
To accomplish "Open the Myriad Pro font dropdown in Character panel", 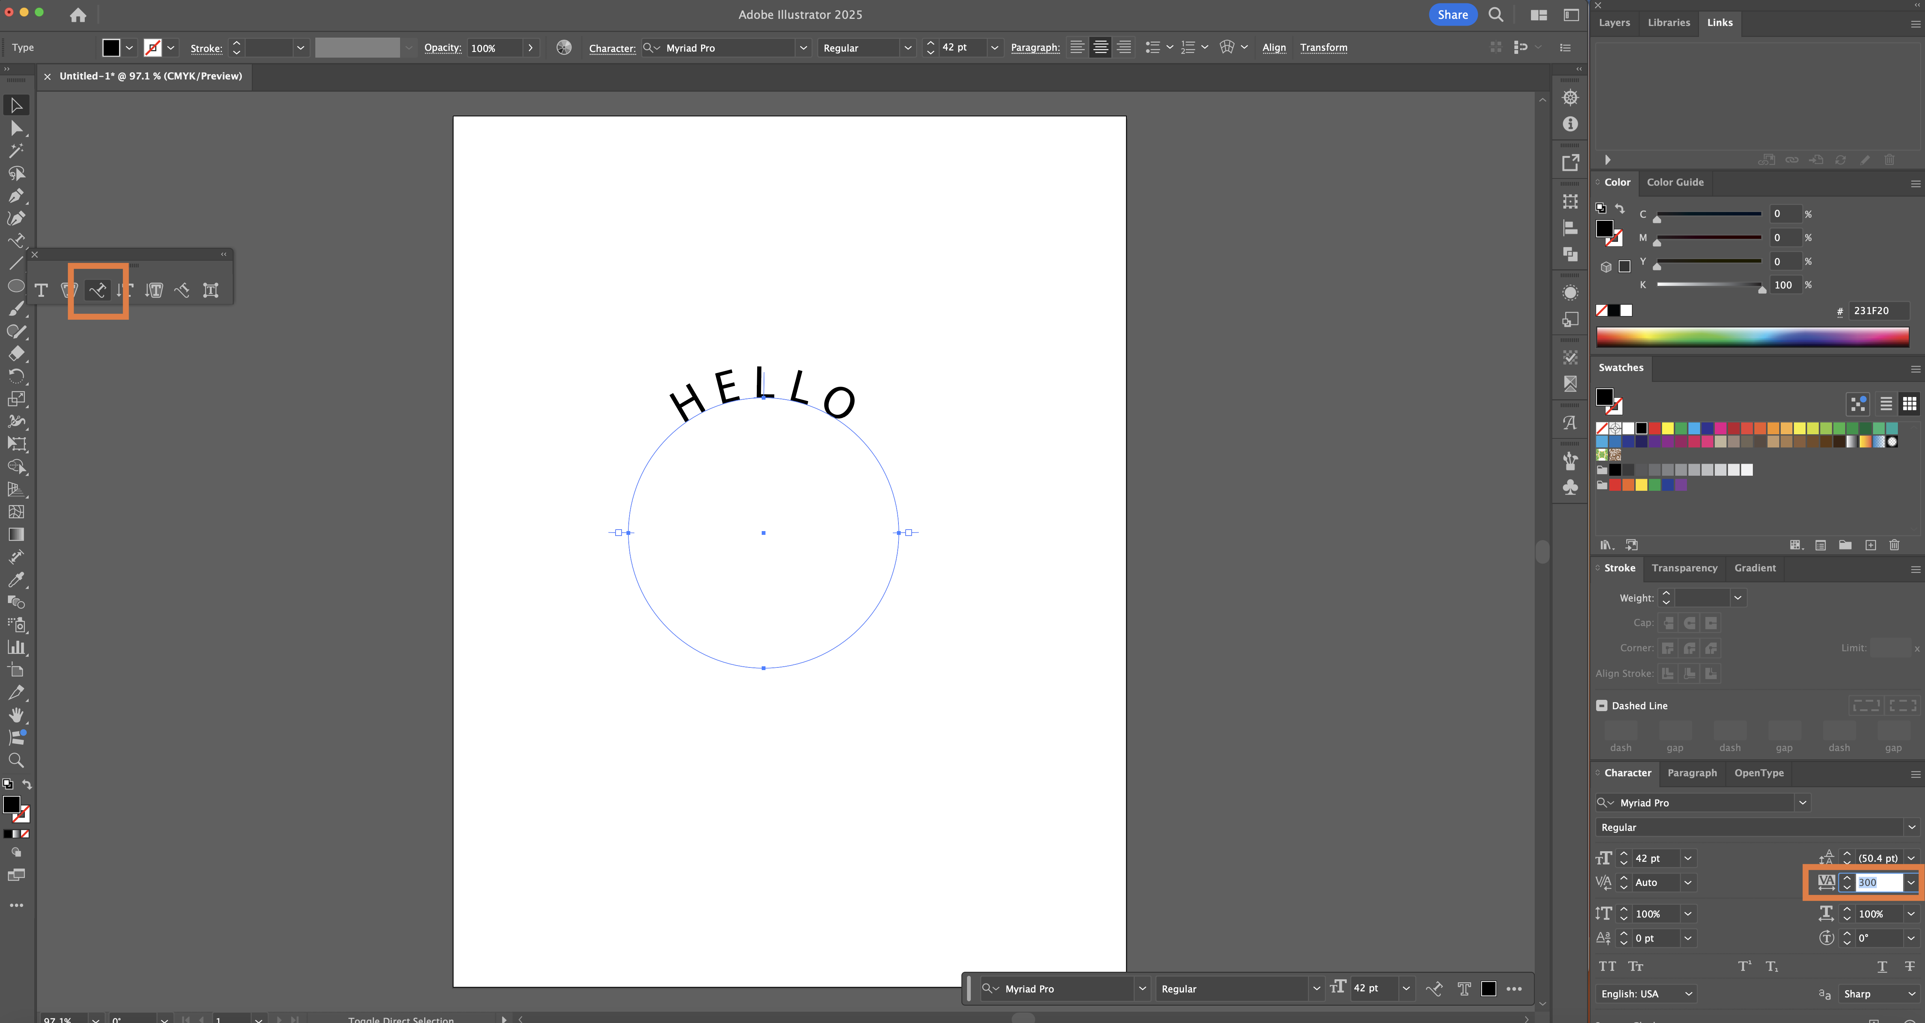I will (1803, 803).
